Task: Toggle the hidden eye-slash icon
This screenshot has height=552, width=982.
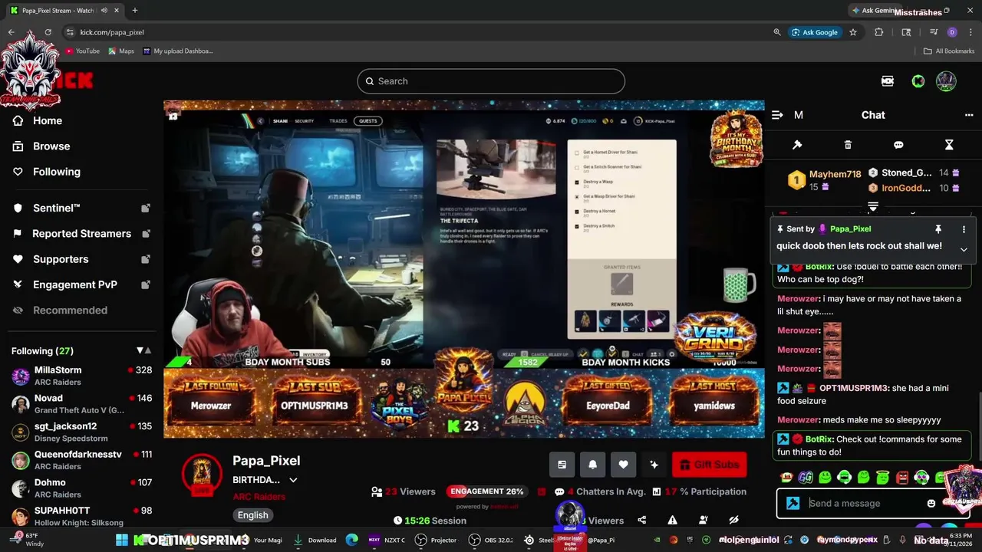Action: click(x=733, y=520)
